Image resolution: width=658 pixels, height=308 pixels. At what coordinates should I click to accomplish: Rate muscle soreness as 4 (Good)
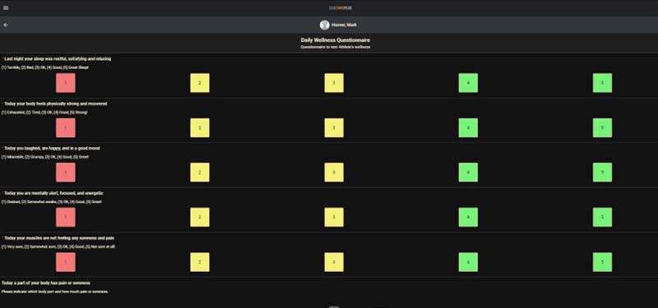click(x=468, y=262)
